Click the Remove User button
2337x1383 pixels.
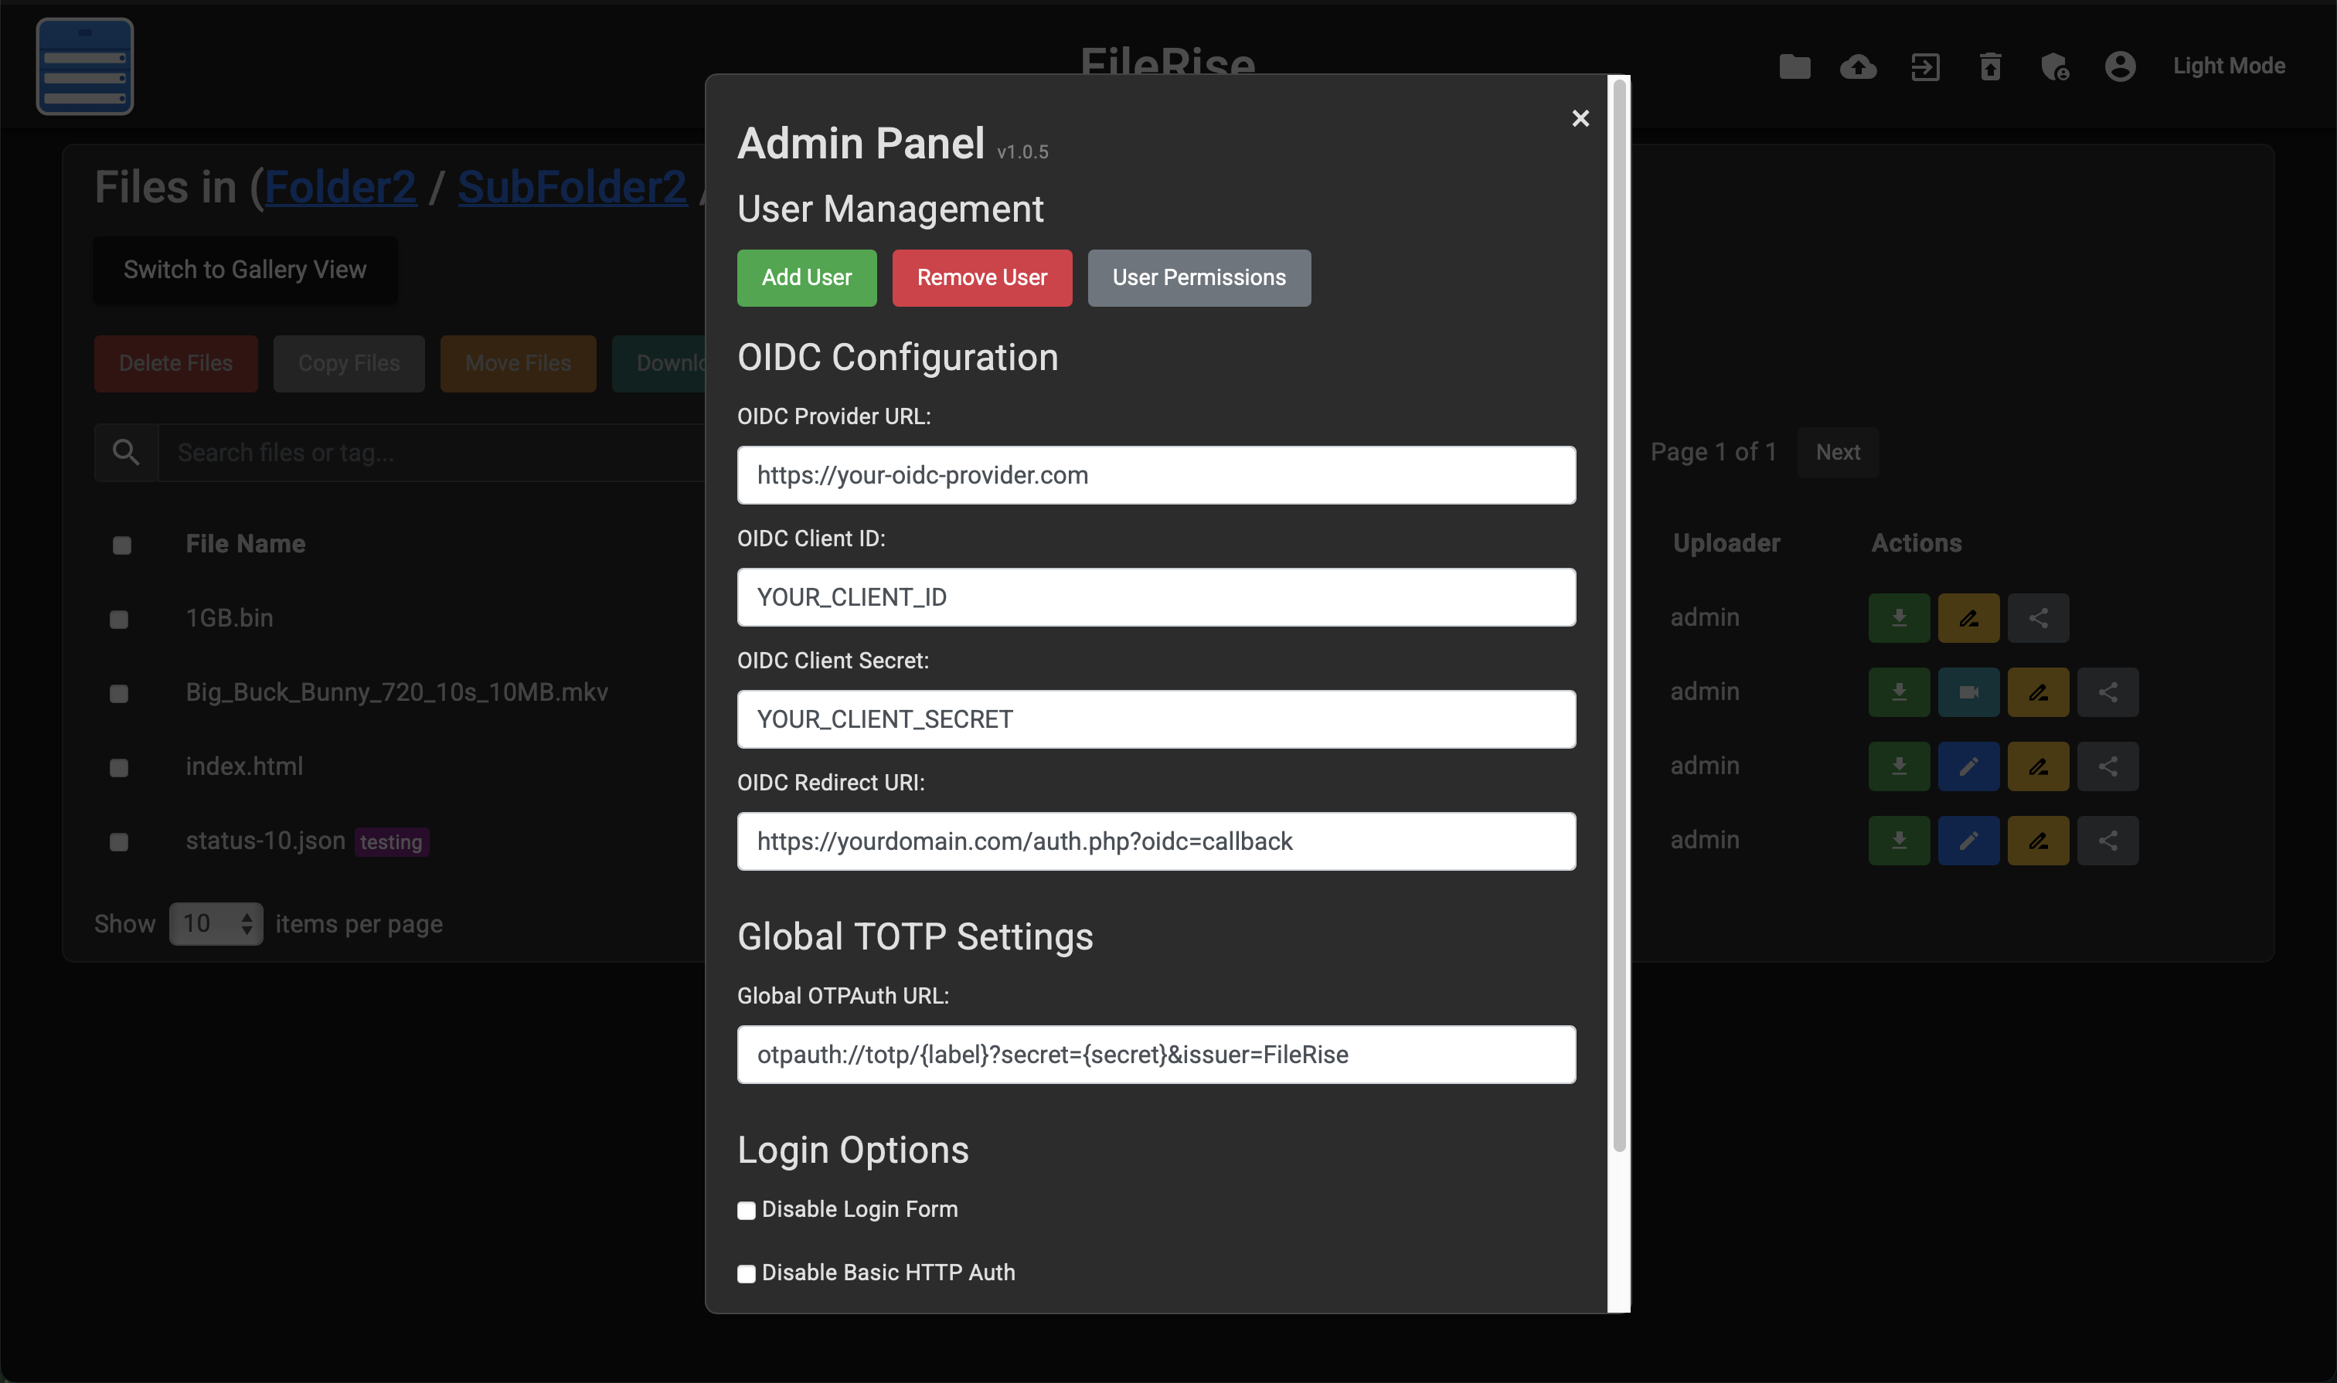tap(981, 277)
